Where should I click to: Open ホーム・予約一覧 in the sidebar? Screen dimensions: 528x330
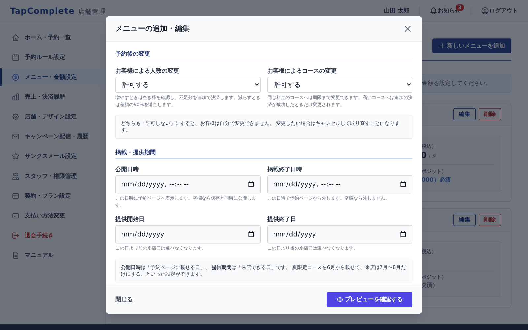53,38
